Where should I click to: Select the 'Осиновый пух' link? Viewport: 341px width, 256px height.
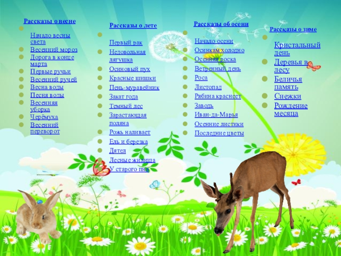pos(130,69)
